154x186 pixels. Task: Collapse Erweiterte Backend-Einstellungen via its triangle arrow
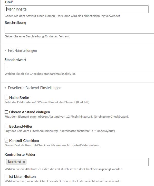tap(5, 88)
